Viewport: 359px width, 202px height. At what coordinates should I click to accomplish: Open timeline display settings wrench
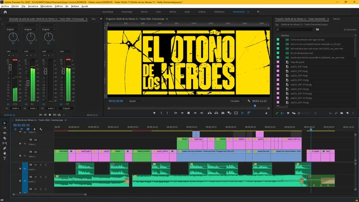click(x=41, y=129)
